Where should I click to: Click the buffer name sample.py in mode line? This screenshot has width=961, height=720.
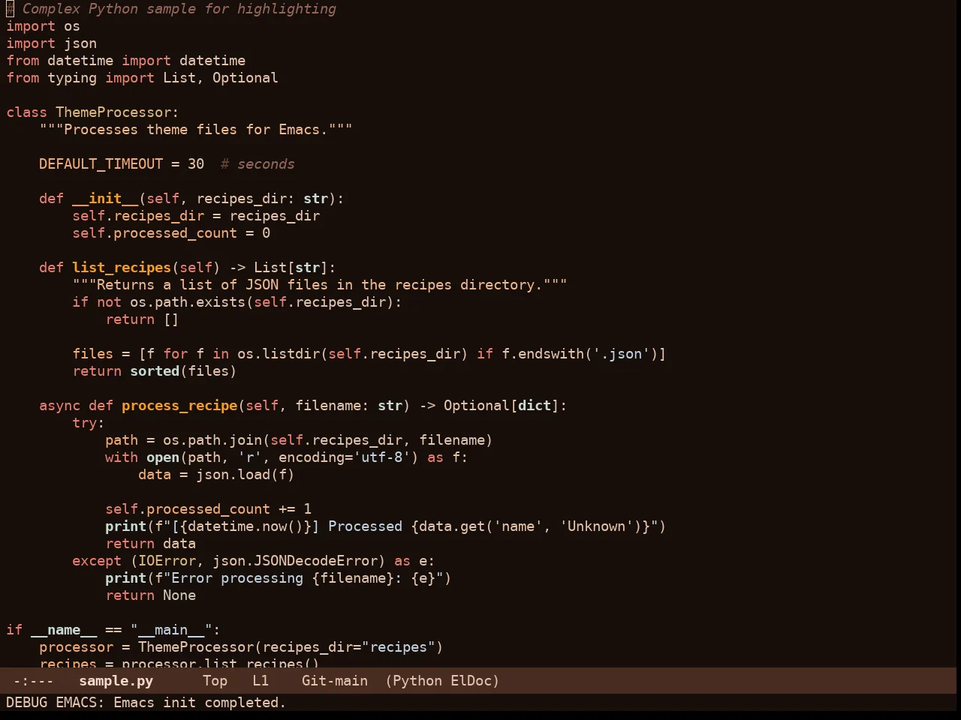coord(116,681)
